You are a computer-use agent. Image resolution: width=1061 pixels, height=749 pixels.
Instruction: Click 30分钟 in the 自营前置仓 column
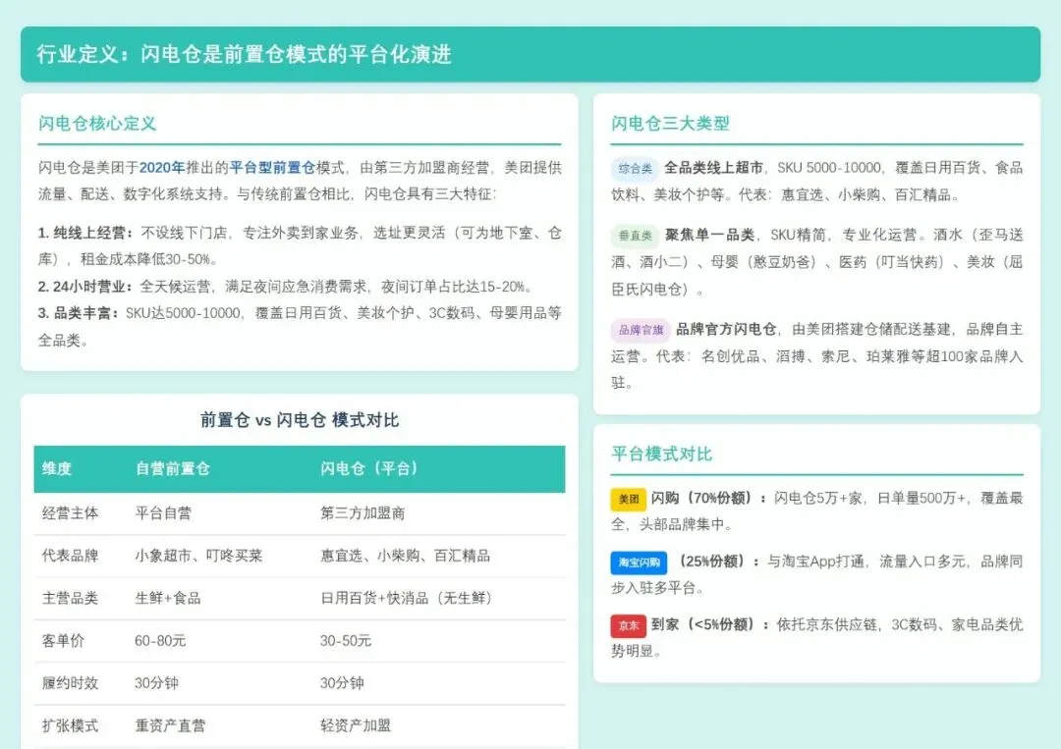(156, 683)
